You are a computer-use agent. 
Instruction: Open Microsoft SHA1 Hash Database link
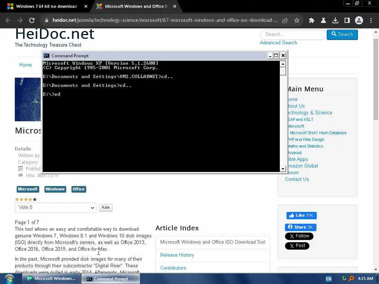[x=318, y=133]
